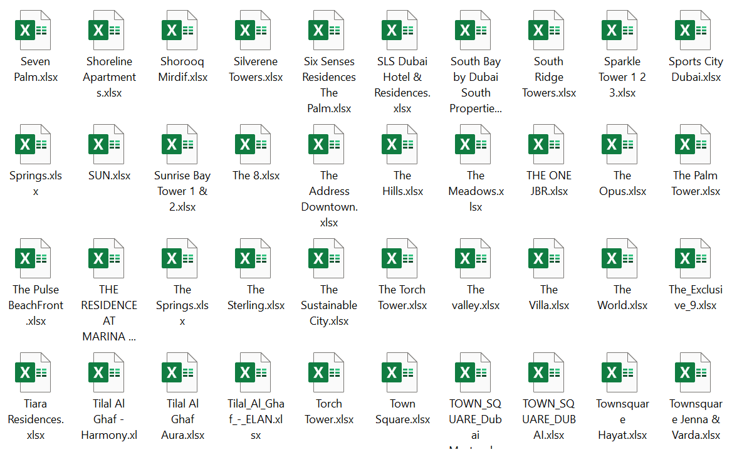The height and width of the screenshot is (452, 732).
Task: Select The Pulse BeachFront.xlsx icon
Action: (x=35, y=258)
